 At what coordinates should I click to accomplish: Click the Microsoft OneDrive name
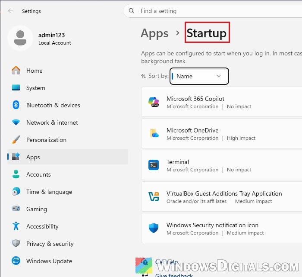coord(192,130)
